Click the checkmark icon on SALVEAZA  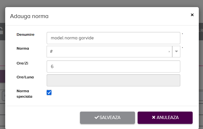(96, 117)
